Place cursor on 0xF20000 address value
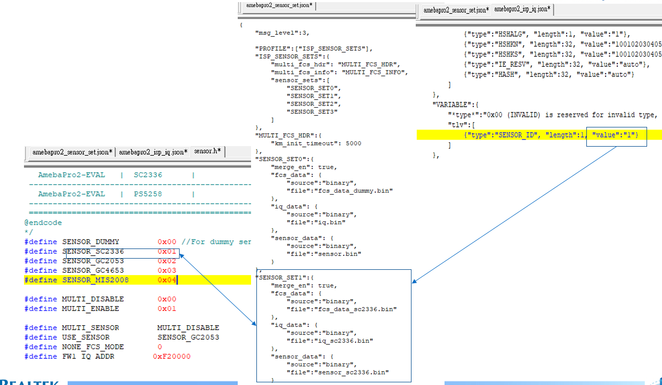The height and width of the screenshot is (385, 662). (x=172, y=356)
